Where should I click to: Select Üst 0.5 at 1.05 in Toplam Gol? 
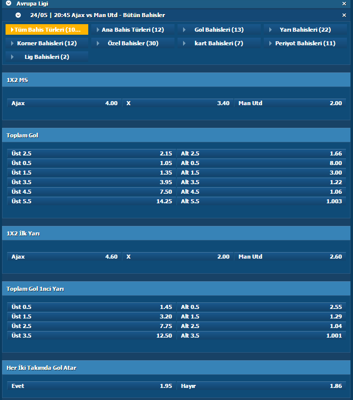(x=91, y=163)
